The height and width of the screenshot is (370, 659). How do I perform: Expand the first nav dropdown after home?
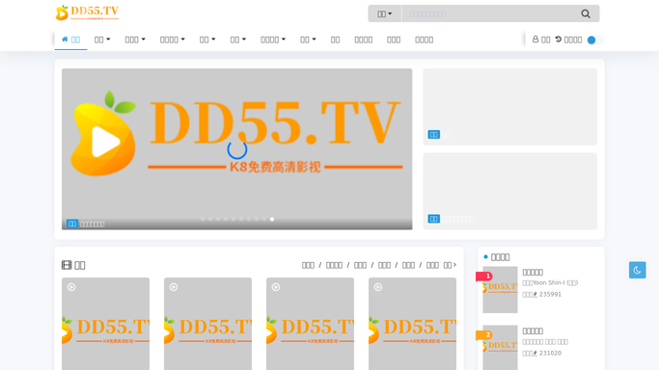102,40
